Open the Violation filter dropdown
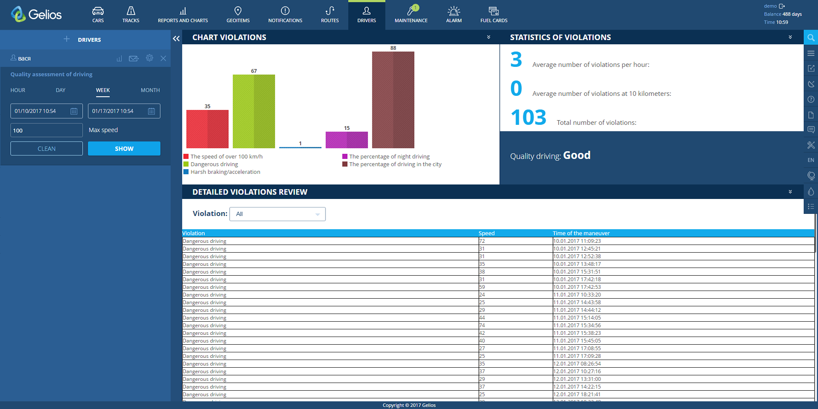 click(x=277, y=214)
